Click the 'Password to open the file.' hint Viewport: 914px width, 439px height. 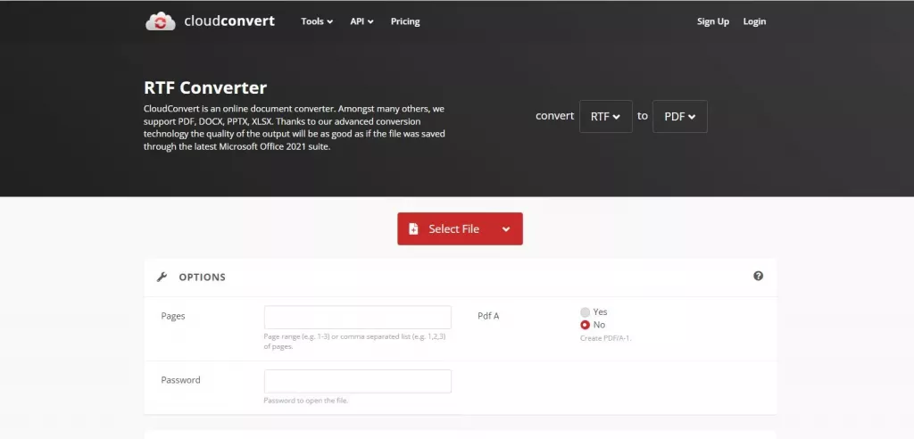306,401
